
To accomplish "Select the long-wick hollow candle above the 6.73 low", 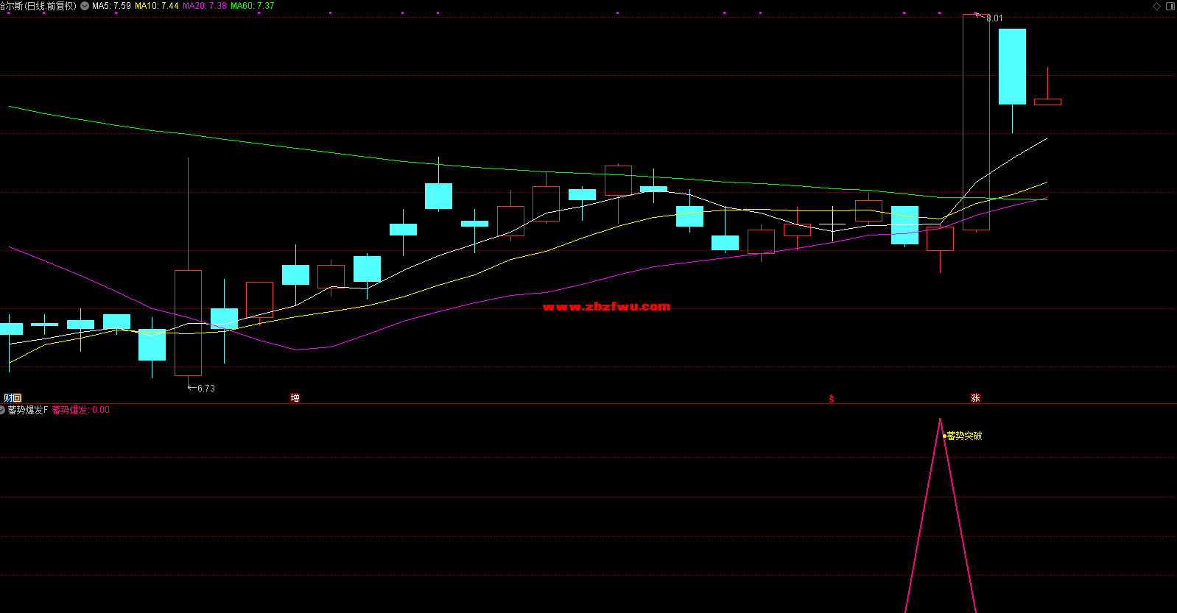I will 188,322.
